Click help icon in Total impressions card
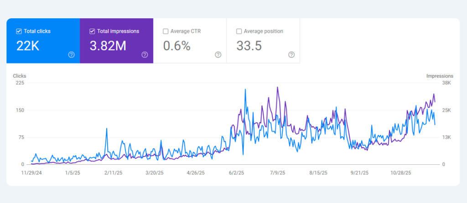This screenshot has width=467, height=203. (x=145, y=55)
